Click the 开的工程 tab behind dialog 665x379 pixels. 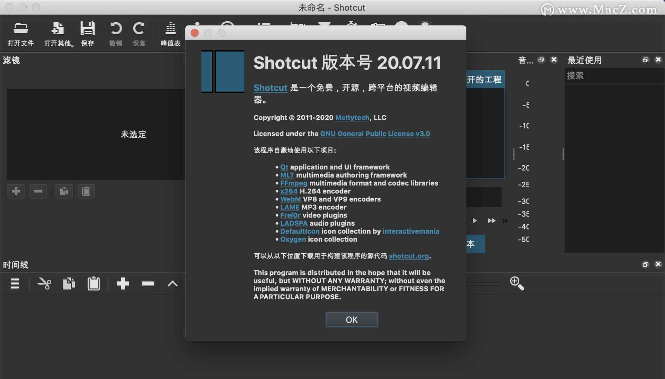pos(485,79)
